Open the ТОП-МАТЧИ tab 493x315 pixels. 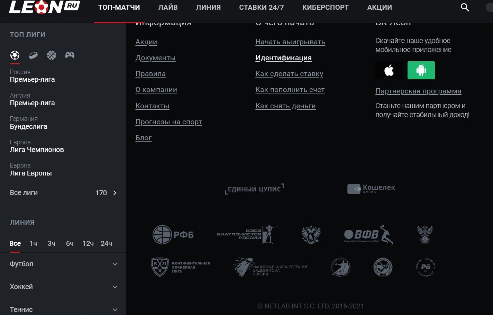click(119, 7)
